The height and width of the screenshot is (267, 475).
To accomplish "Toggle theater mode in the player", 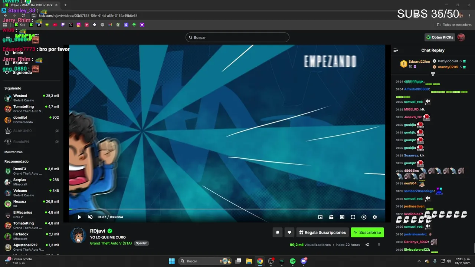I will (342, 217).
